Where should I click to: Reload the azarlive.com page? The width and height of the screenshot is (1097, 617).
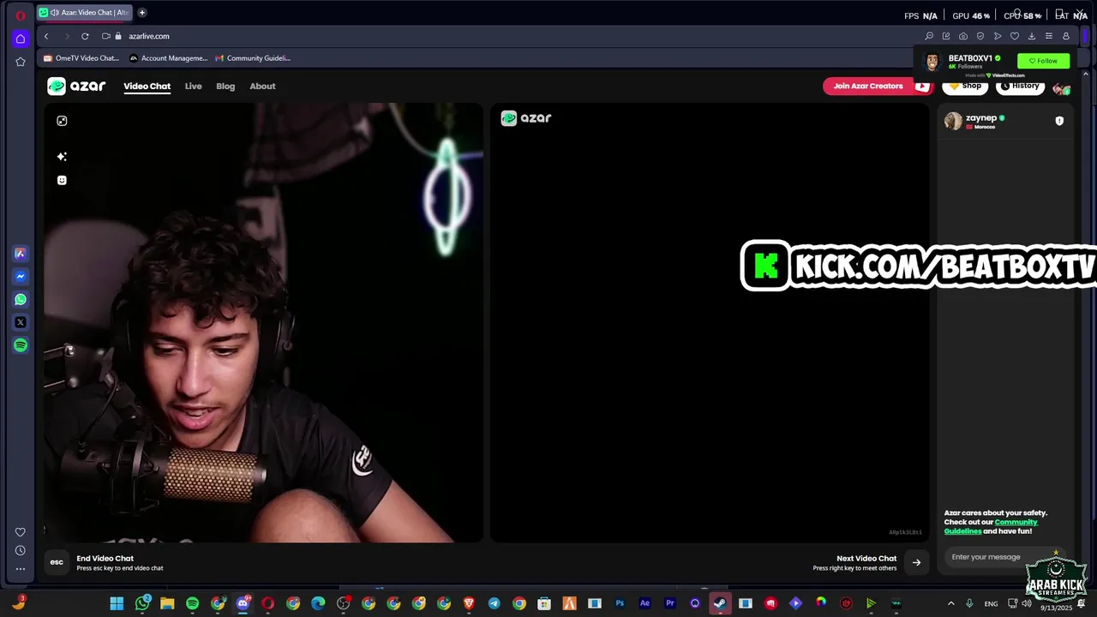pyautogui.click(x=85, y=36)
